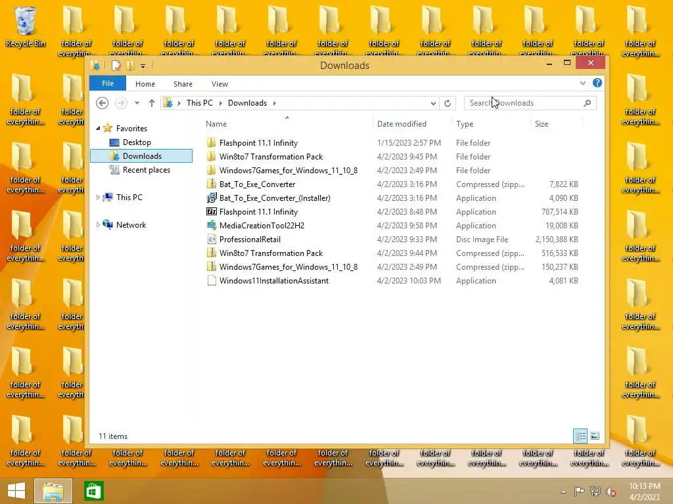Expand the Network tree node
Screen dimensions: 673x504
click(x=98, y=224)
